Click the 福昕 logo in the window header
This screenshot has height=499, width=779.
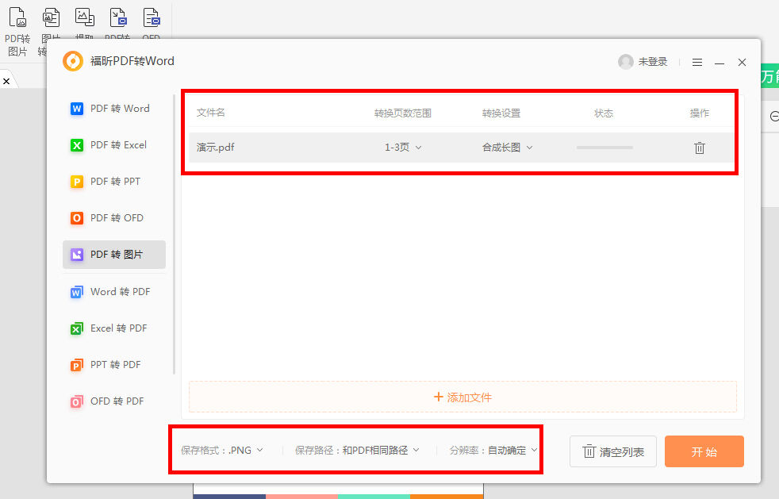72,61
